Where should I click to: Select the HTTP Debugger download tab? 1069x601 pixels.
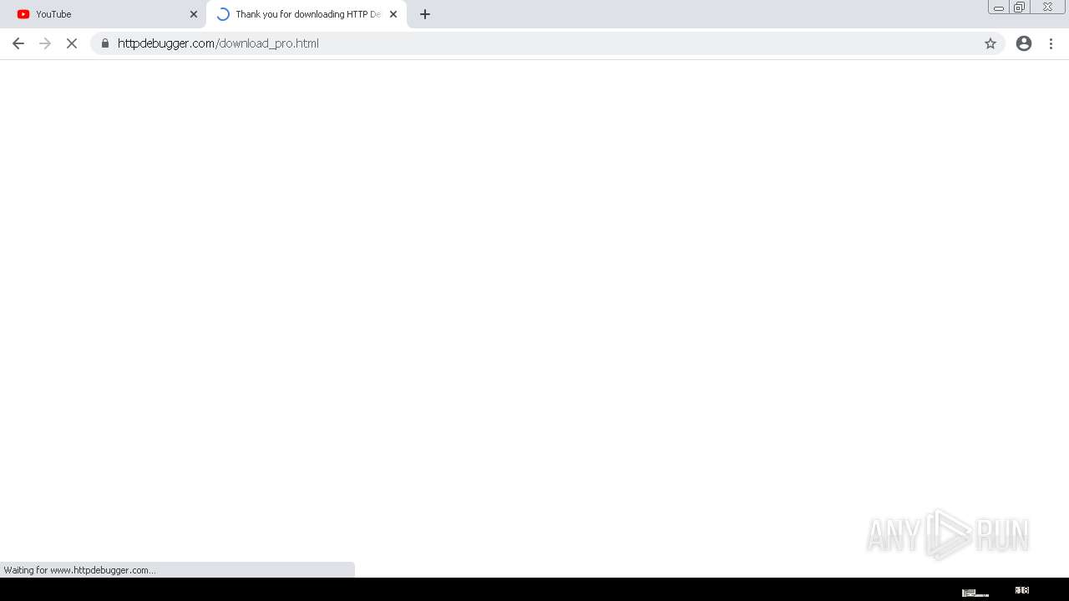click(x=307, y=14)
